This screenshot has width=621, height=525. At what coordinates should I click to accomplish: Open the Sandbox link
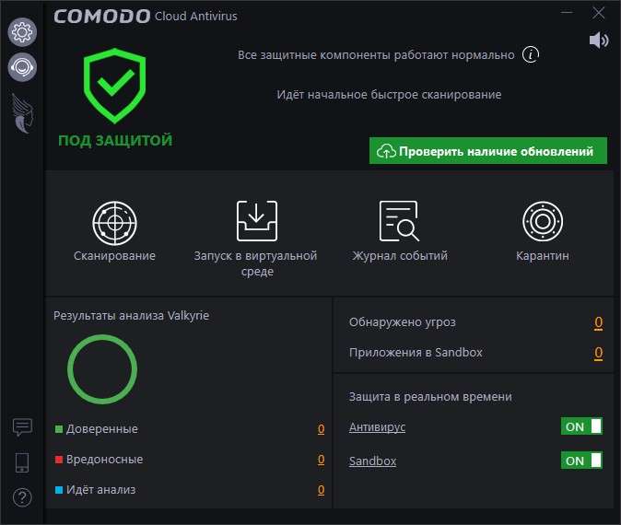click(x=372, y=461)
